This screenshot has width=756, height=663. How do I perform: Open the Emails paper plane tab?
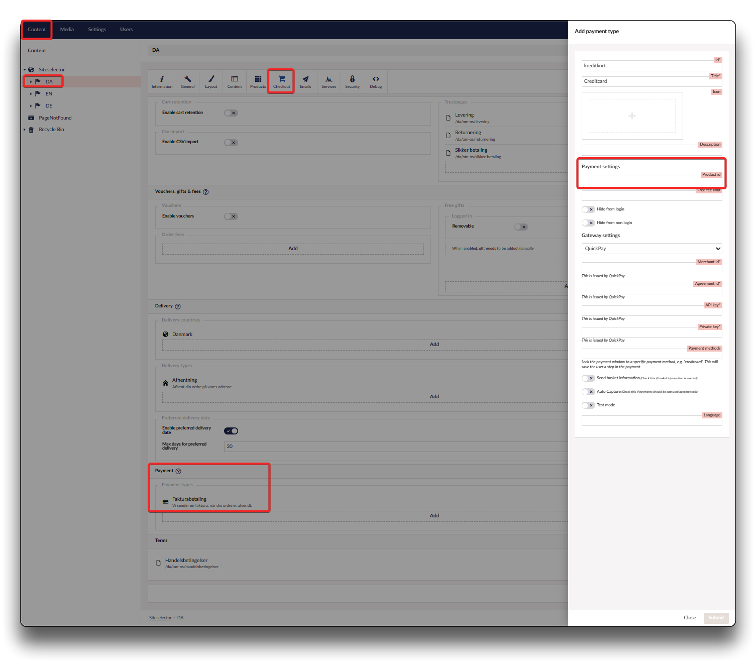pos(305,81)
